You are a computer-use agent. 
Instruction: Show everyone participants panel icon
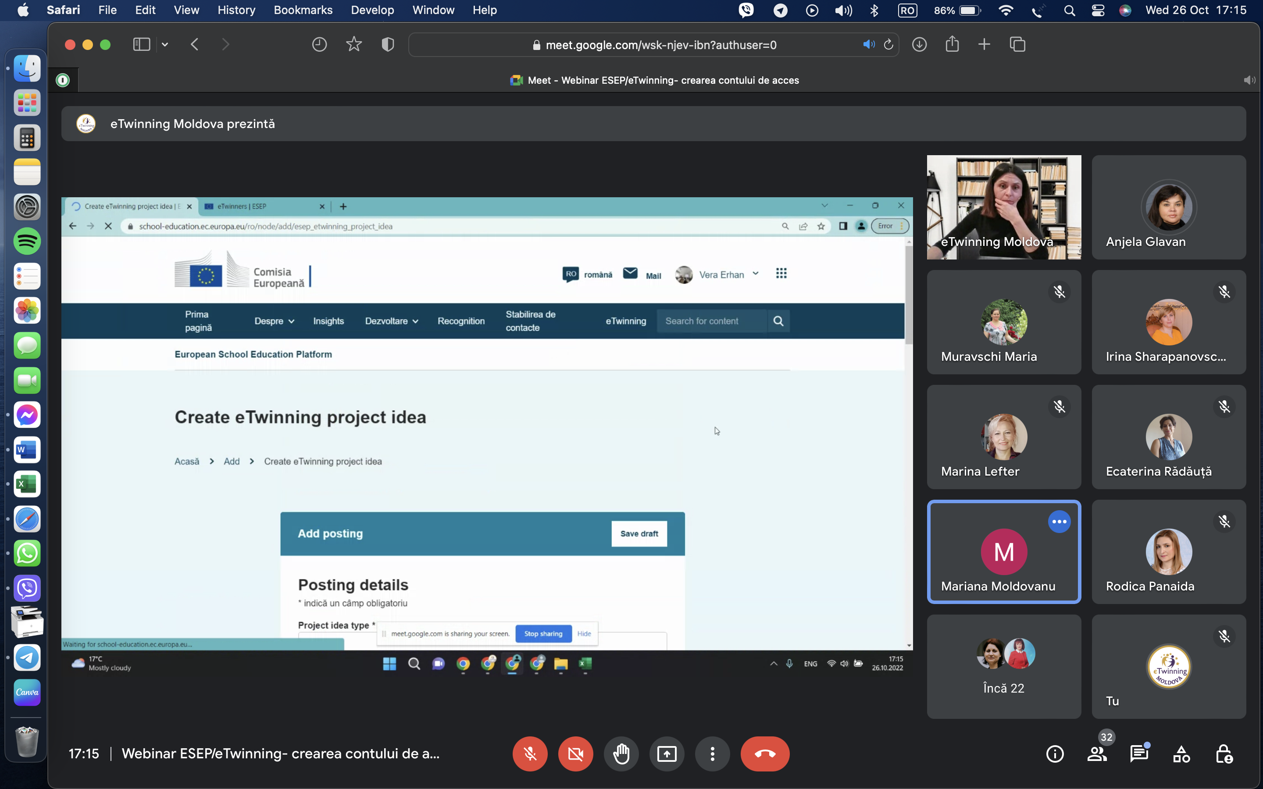(1097, 754)
